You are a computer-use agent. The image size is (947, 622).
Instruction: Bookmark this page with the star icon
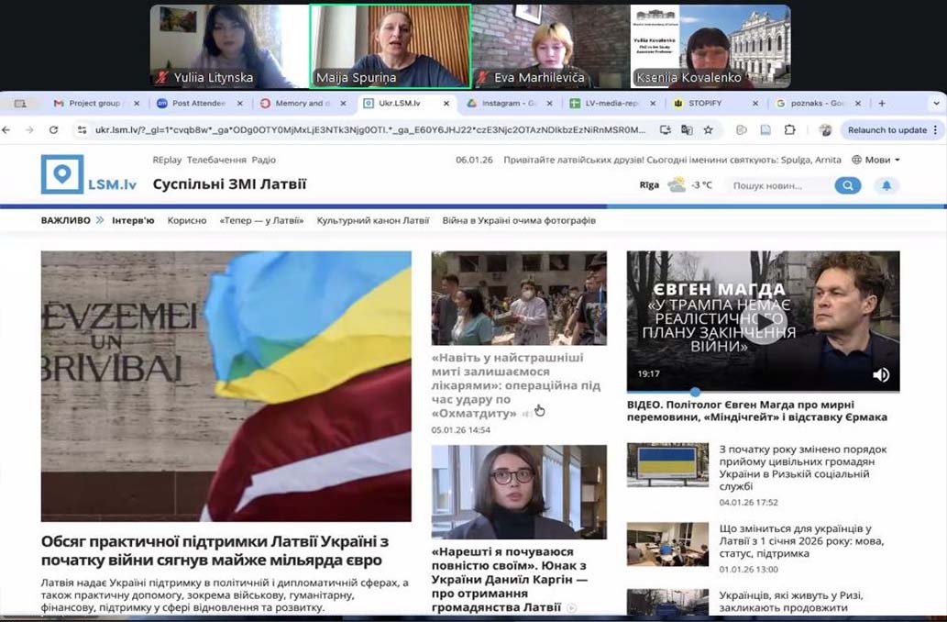pyautogui.click(x=708, y=130)
